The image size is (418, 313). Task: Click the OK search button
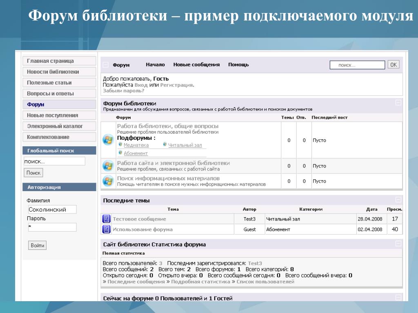pos(394,65)
